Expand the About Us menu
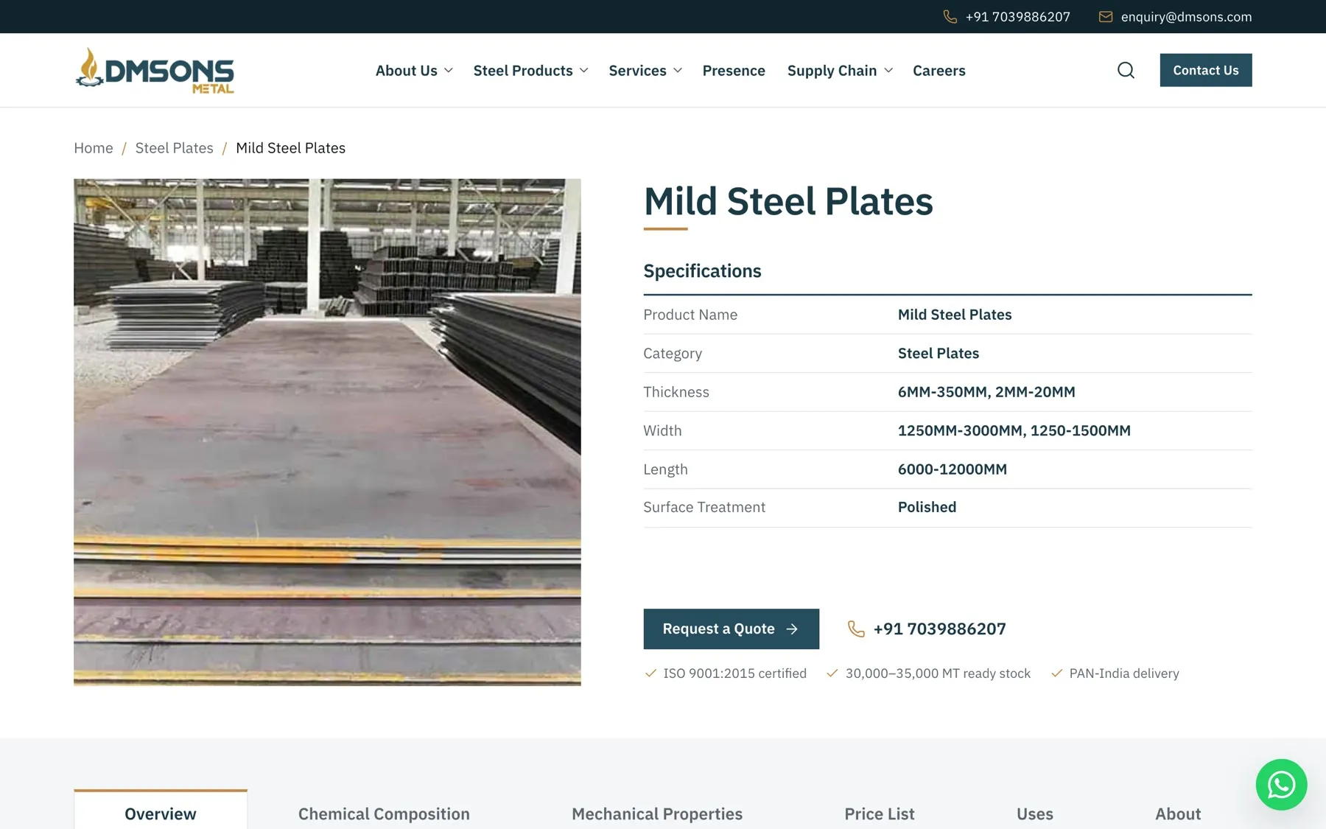 414,71
